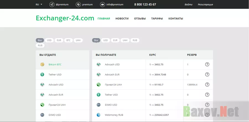
Task: Click the Skype icon next to premium
Action: tap(78, 4)
